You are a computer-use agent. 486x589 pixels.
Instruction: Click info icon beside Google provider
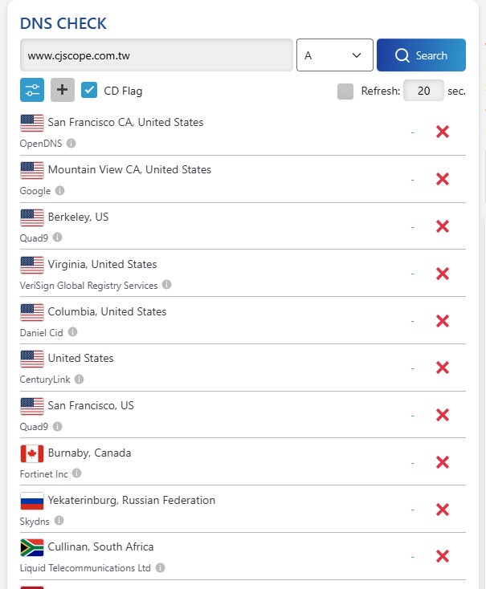tap(60, 191)
